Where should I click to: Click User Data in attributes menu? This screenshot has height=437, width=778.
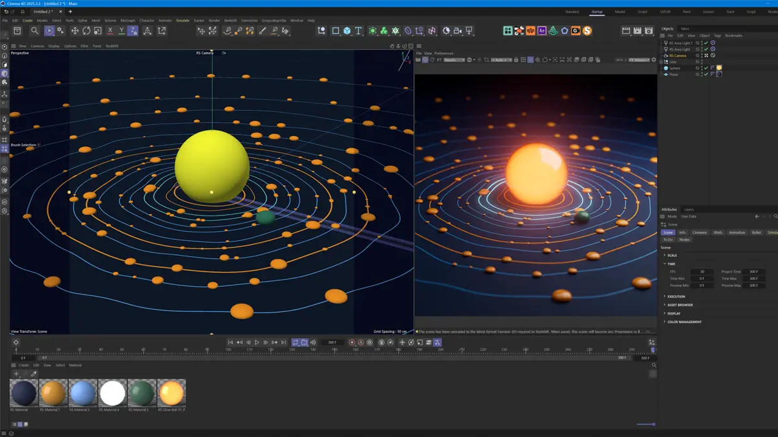689,216
